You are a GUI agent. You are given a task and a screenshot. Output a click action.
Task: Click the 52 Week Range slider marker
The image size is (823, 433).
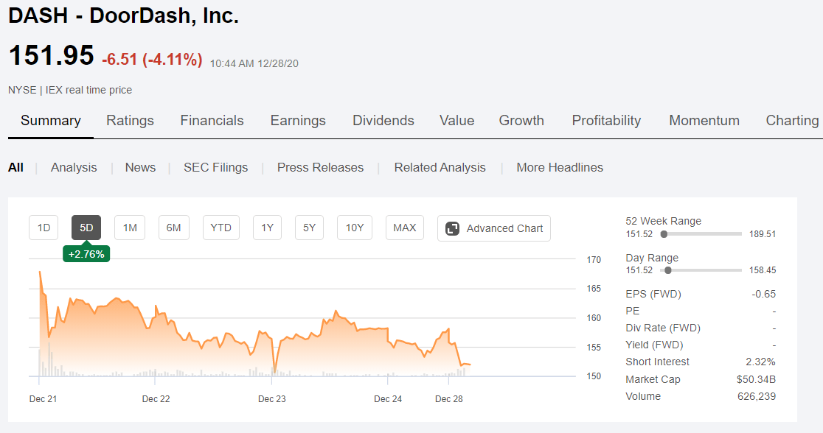664,234
